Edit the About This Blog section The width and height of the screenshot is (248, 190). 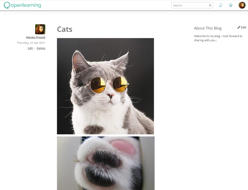tap(242, 27)
